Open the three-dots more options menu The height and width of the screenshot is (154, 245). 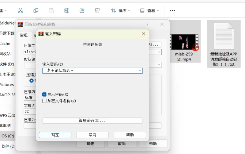172,11
